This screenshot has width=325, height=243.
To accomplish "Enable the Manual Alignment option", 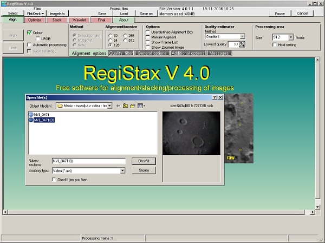I will (x=148, y=37).
